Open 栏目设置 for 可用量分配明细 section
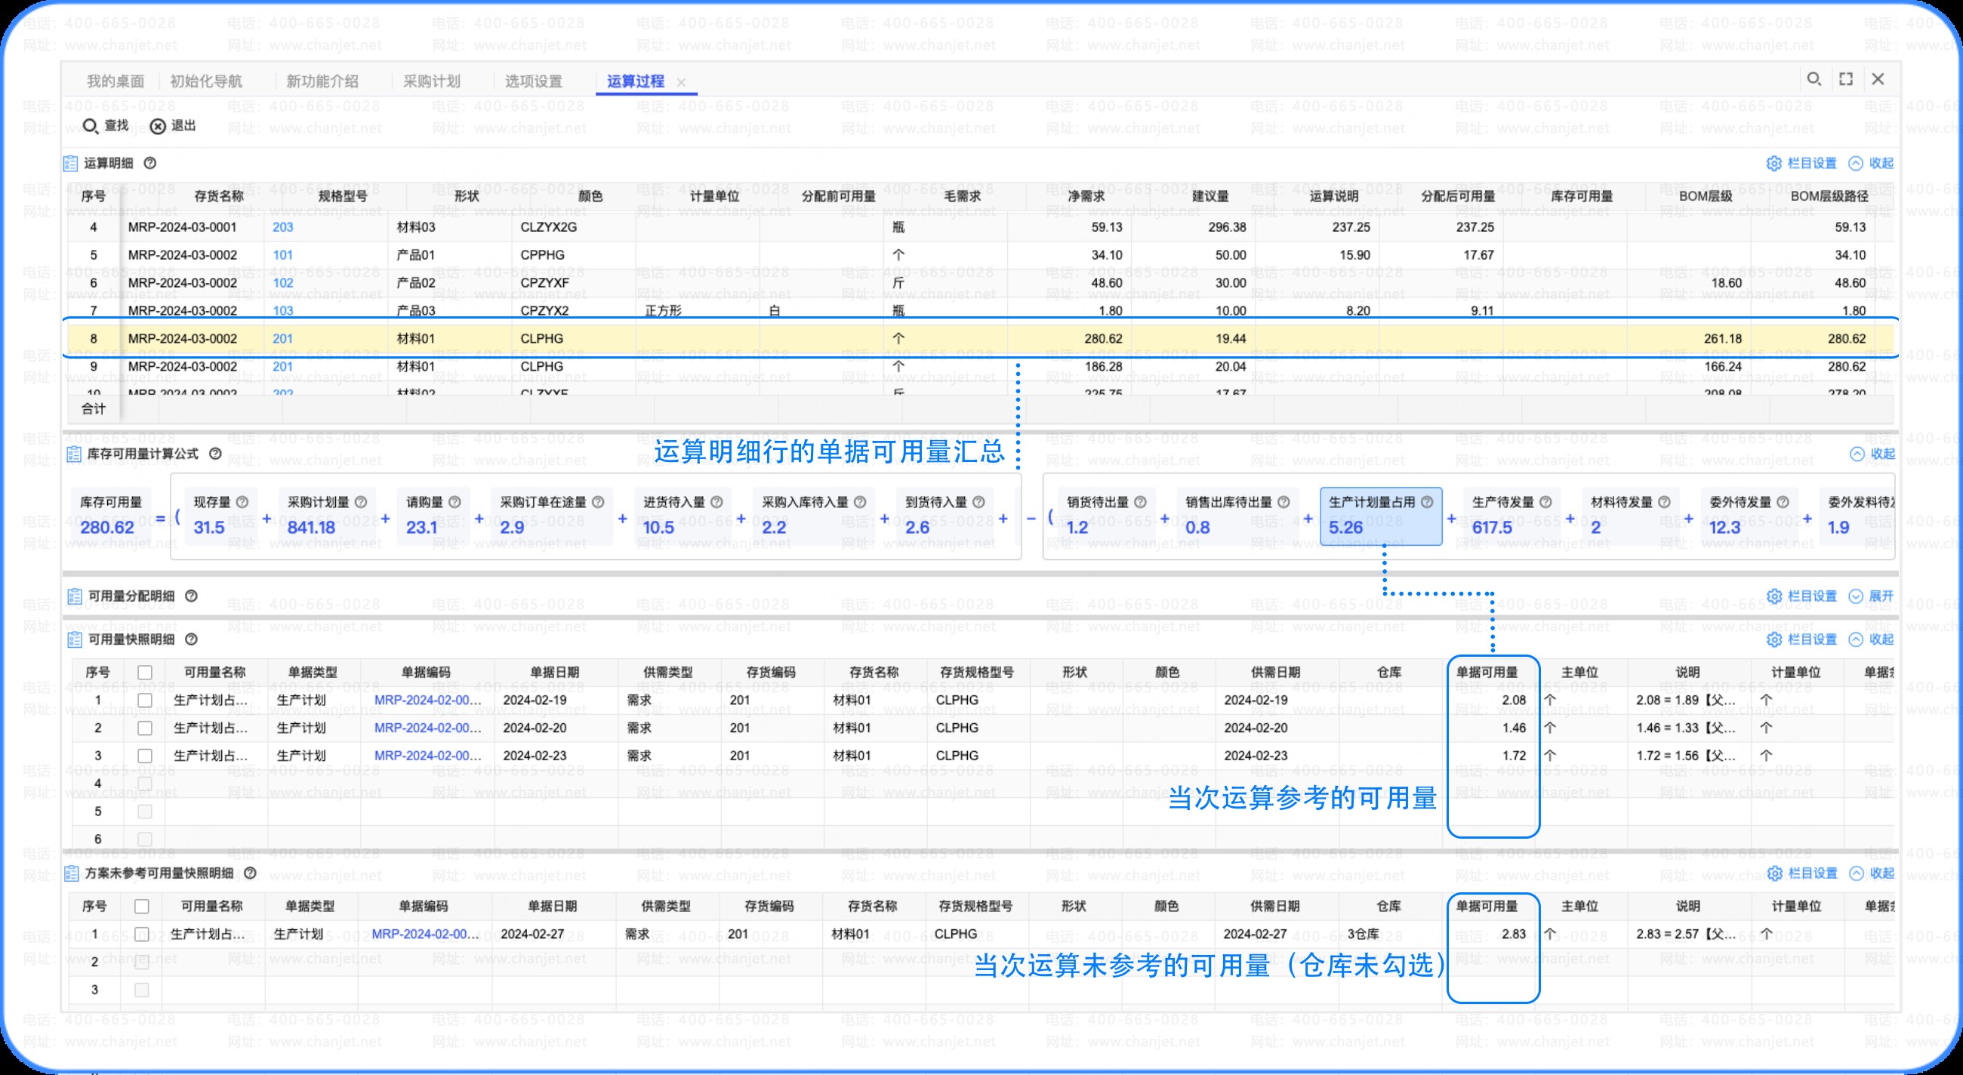 pyautogui.click(x=1802, y=596)
